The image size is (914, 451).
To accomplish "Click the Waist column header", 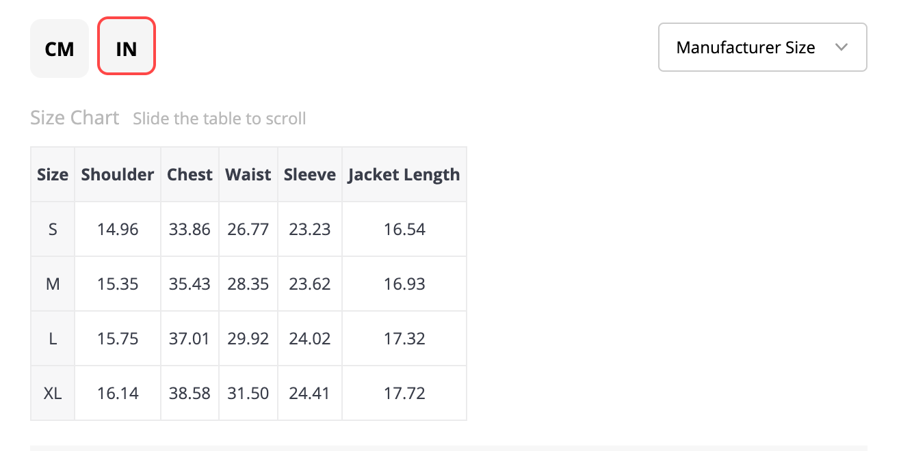I will pos(248,175).
